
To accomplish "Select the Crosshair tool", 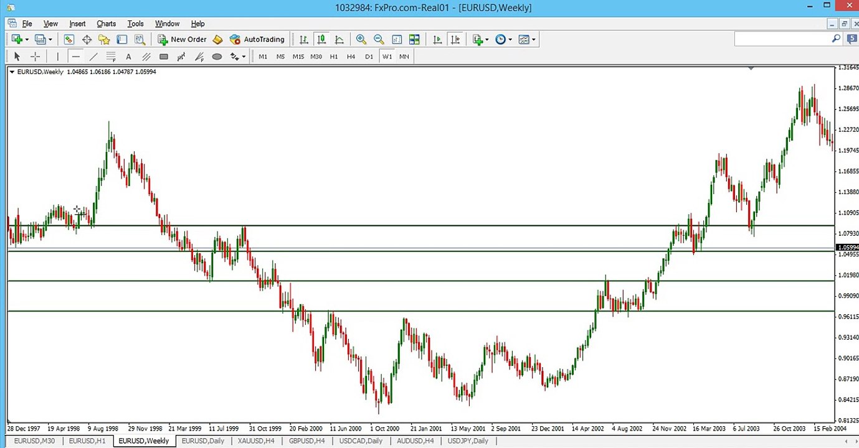I will pos(36,57).
